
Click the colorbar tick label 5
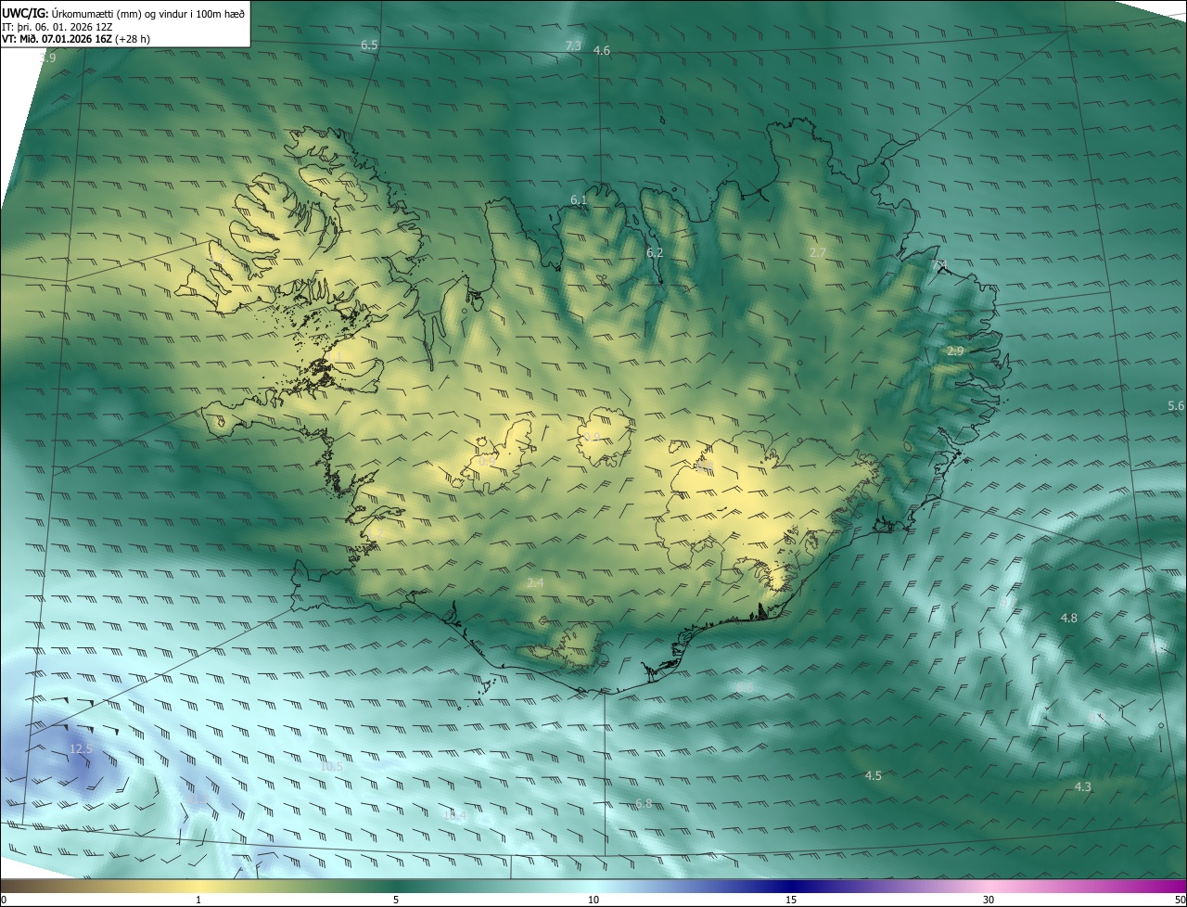coord(396,901)
